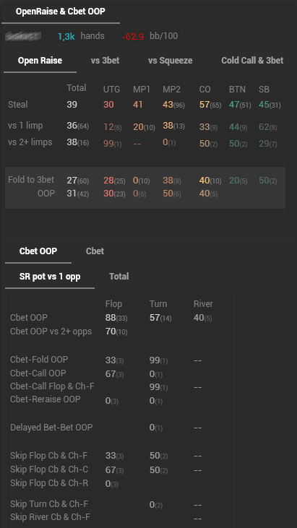The image size is (297, 528).
Task: Click the Cbet OOP vs 2+ opps value 70
Action: point(111,332)
